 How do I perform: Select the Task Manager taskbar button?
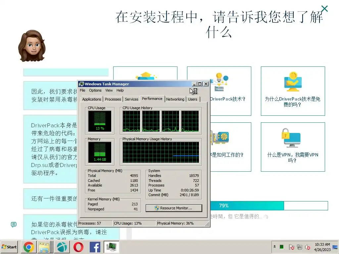[x=111, y=247]
